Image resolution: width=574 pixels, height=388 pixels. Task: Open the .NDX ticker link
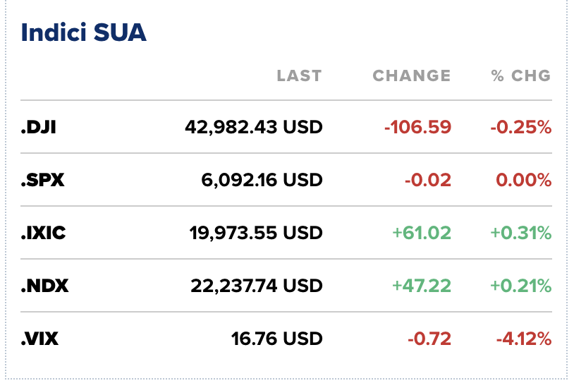coord(45,286)
